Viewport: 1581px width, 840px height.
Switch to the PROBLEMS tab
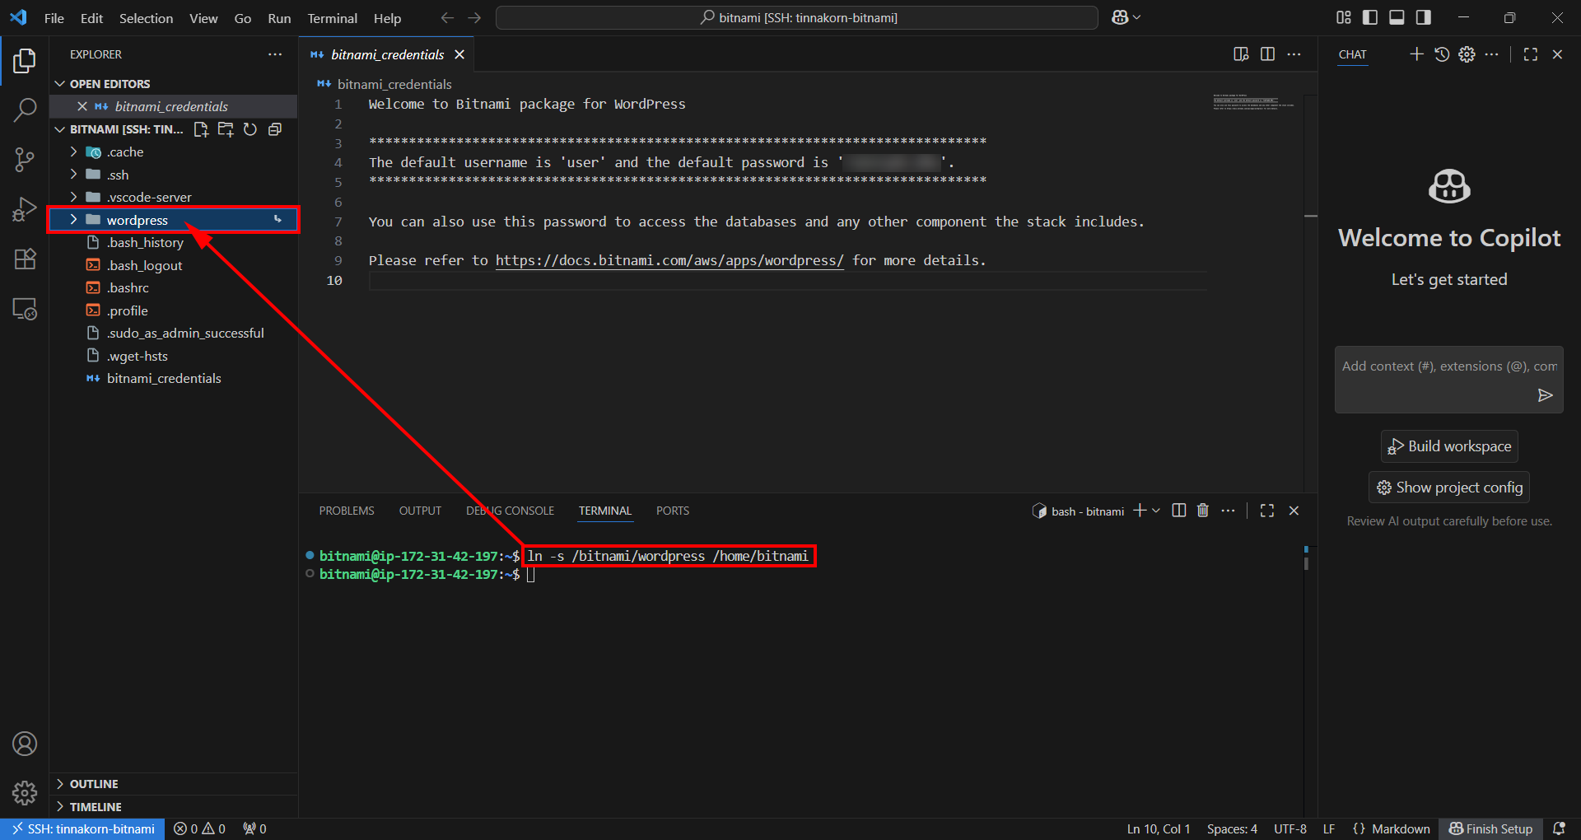coord(347,511)
